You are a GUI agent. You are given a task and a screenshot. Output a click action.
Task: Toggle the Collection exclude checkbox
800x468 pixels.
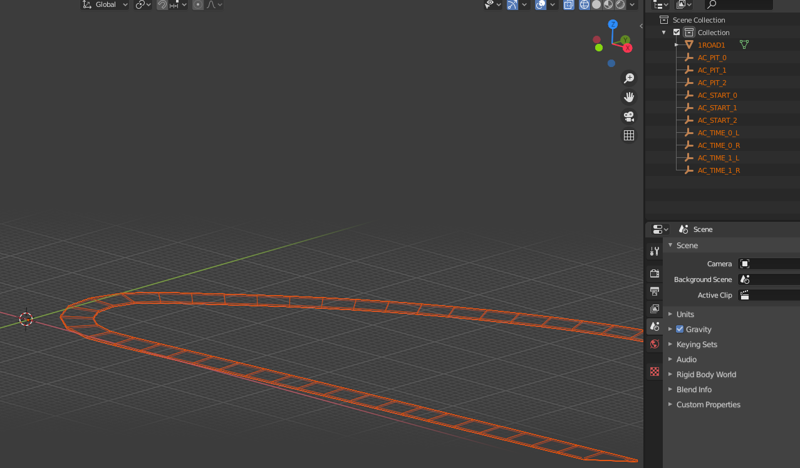click(x=677, y=33)
